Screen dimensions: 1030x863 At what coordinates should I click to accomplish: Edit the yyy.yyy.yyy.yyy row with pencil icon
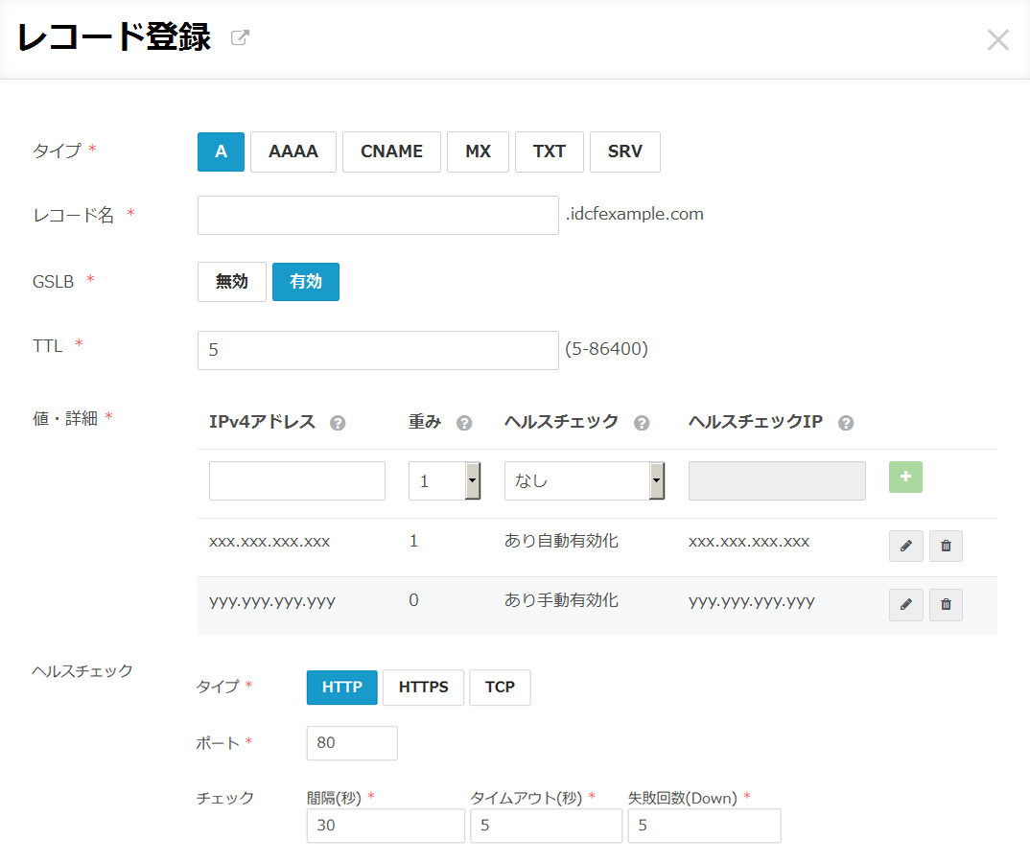905,605
